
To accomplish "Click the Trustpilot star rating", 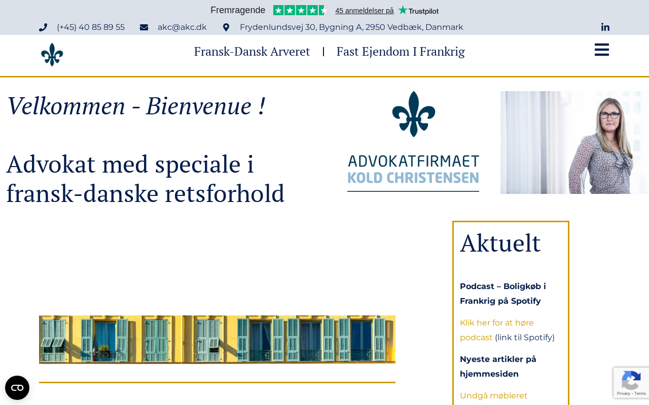I will point(301,10).
